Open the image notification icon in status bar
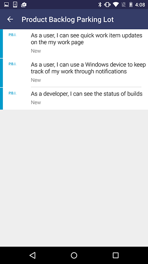This screenshot has width=148, height=264. coord(6,5)
